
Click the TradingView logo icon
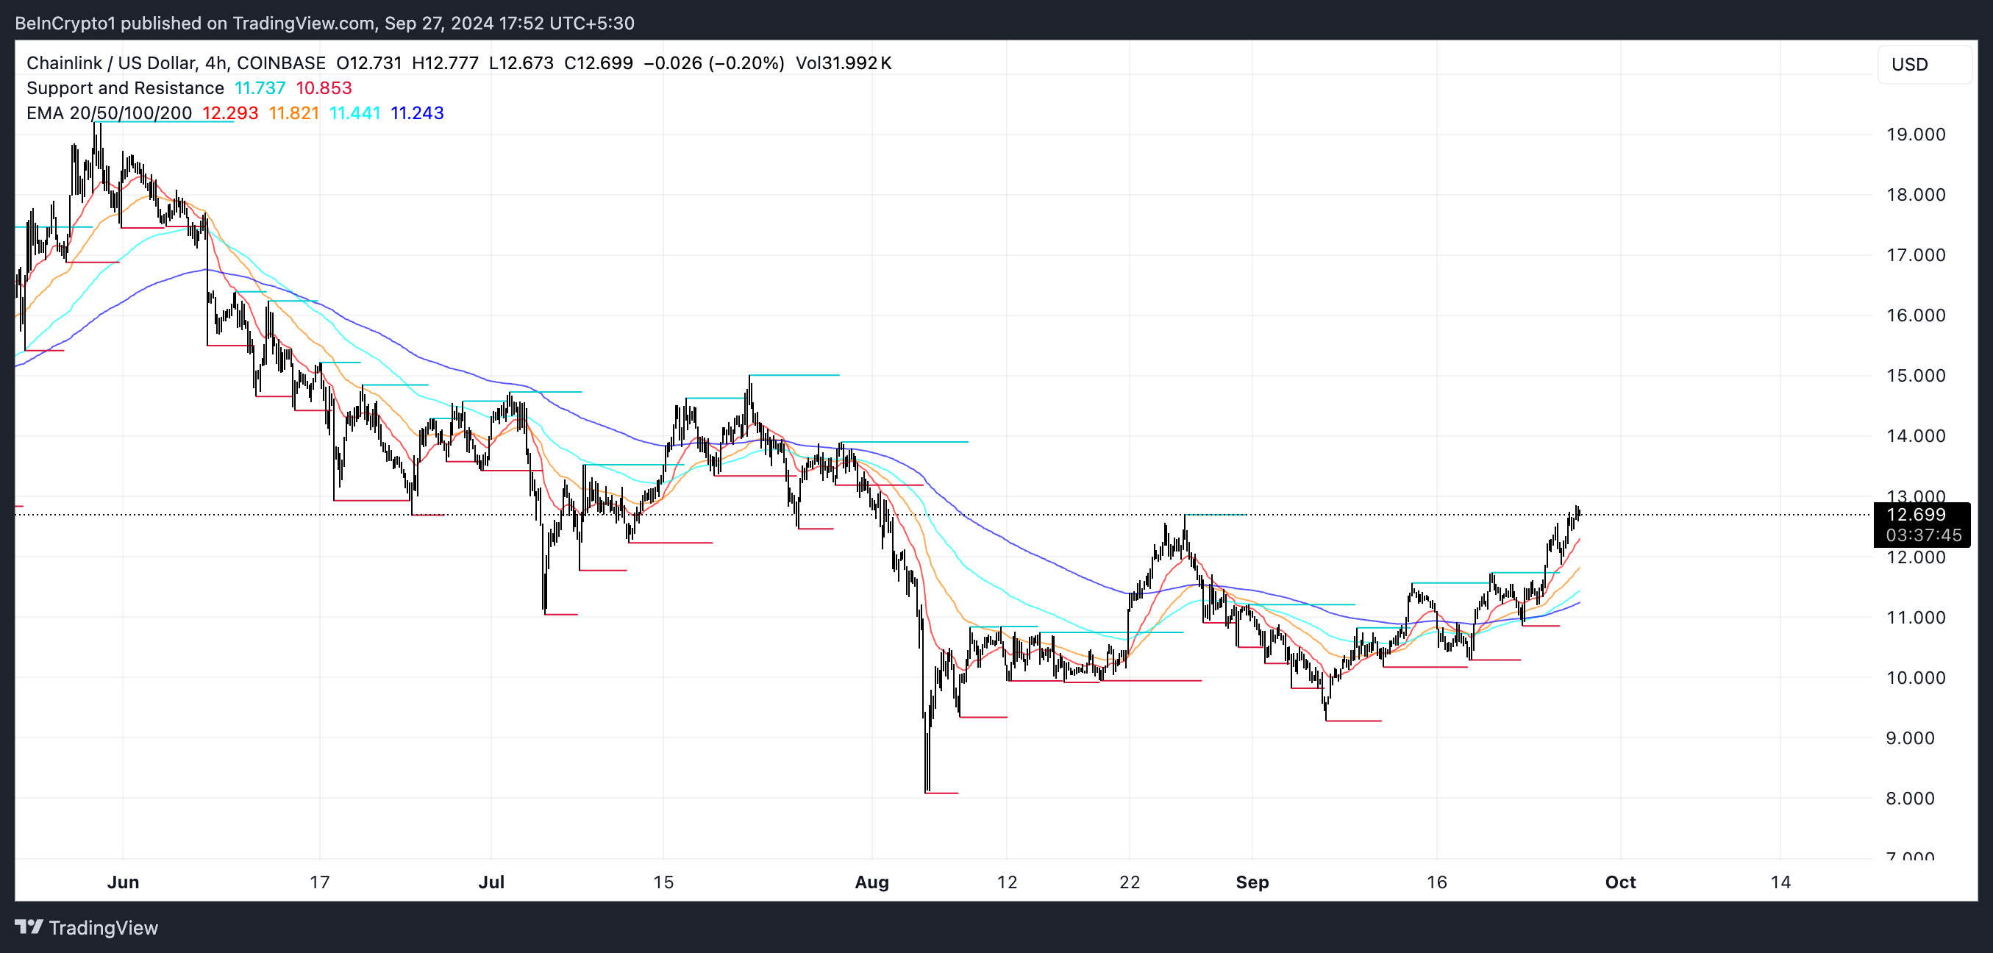click(x=29, y=926)
